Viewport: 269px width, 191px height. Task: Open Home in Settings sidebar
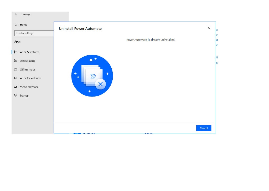[x=23, y=24]
